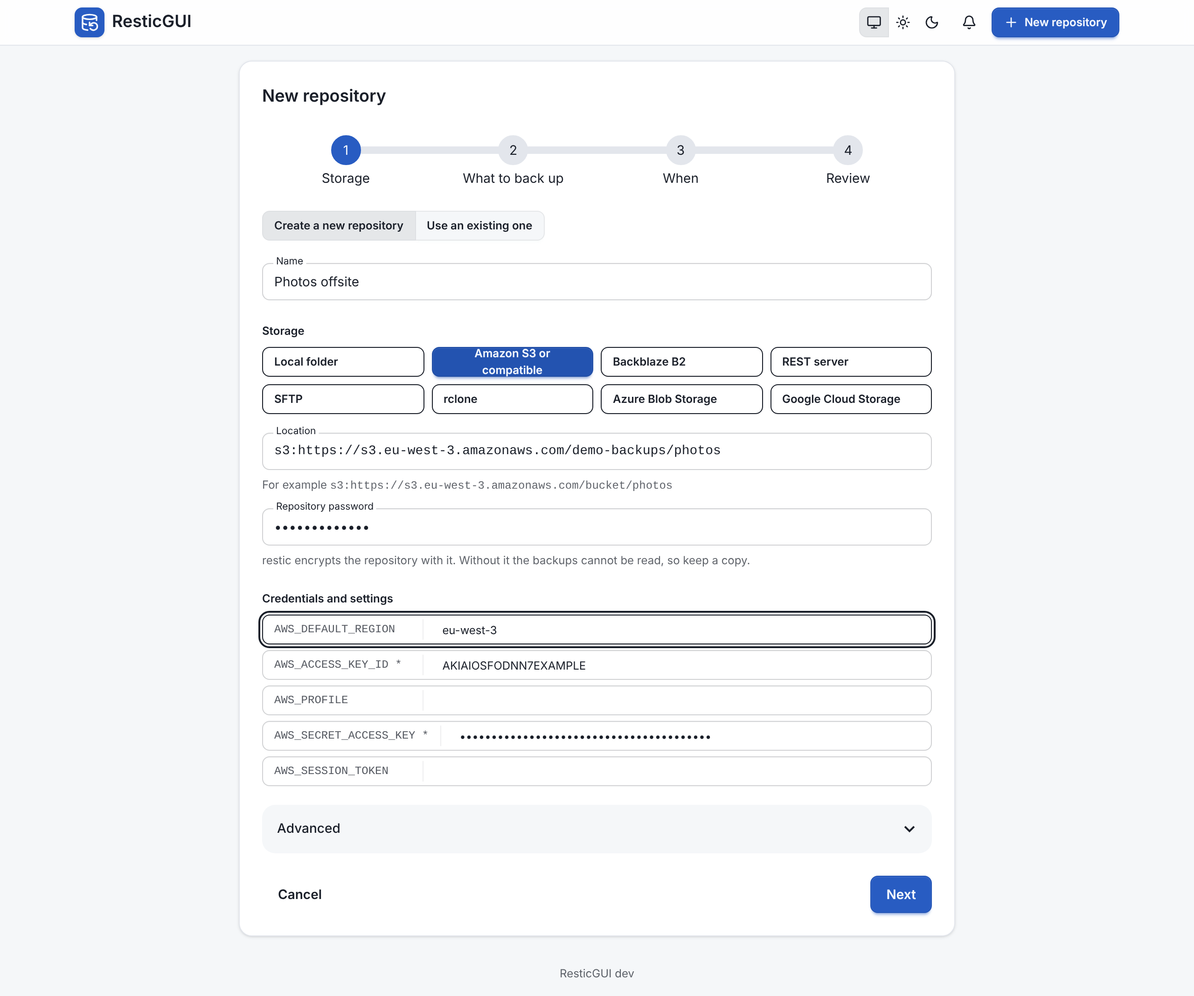
Task: Click the Credentials and settings heading
Action: (x=327, y=599)
